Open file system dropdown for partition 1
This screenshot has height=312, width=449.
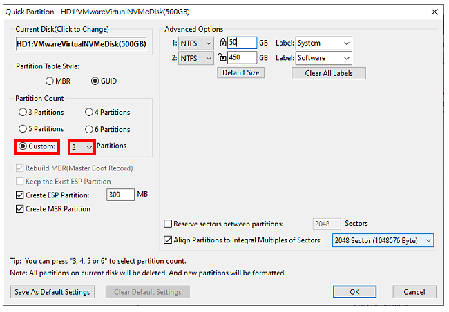coord(196,43)
